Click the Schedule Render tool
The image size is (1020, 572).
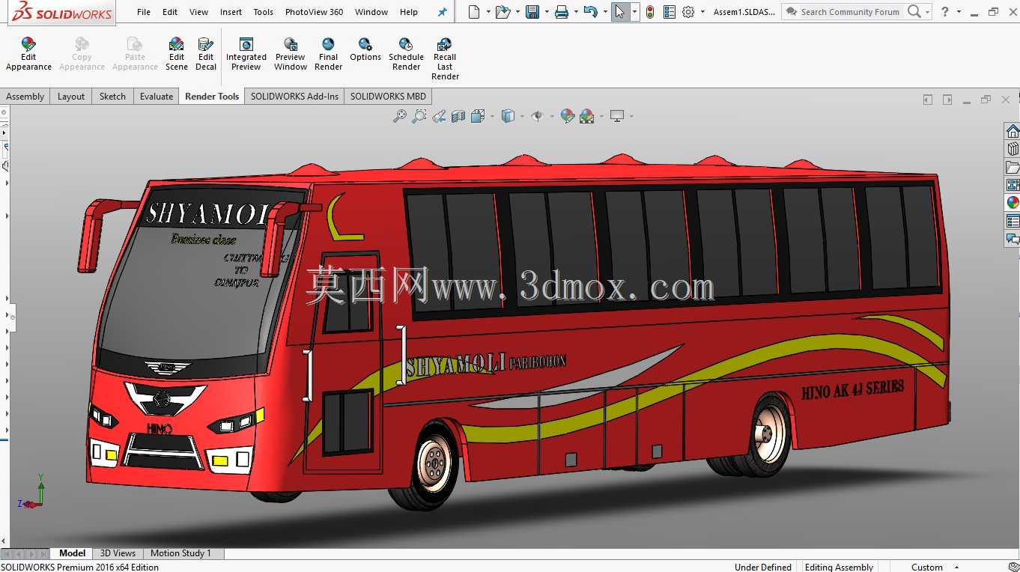(406, 55)
